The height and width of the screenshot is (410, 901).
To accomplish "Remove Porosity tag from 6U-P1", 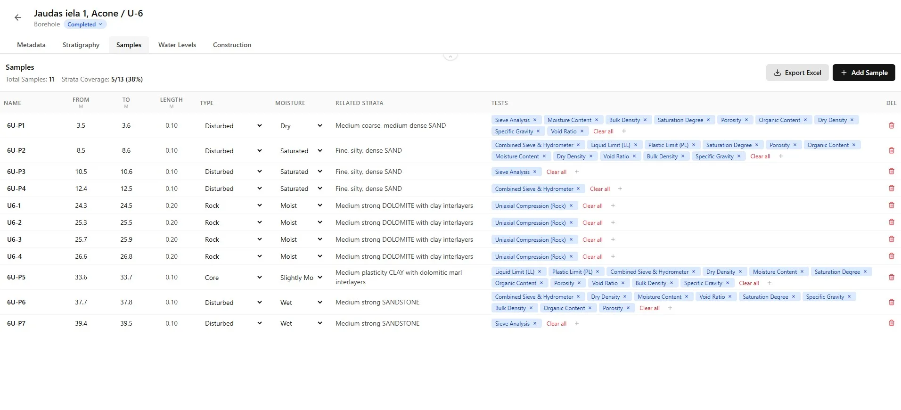I will (746, 120).
